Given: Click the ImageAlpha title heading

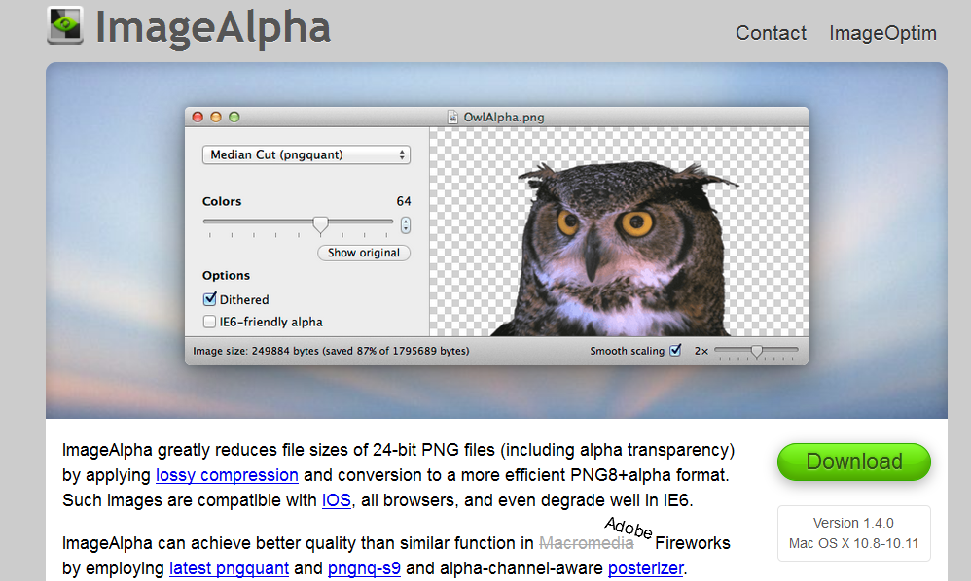Looking at the screenshot, I should pyautogui.click(x=213, y=27).
